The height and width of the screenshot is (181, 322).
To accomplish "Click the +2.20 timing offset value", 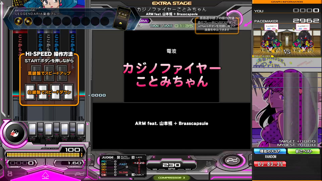I will tap(139, 163).
